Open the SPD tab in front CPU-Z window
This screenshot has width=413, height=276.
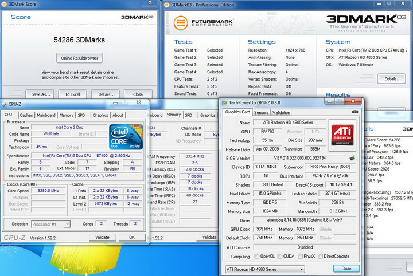[81, 115]
